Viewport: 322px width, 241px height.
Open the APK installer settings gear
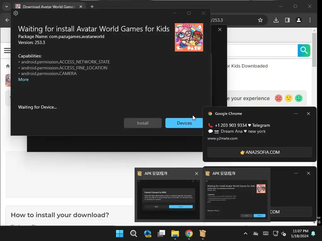16,13
